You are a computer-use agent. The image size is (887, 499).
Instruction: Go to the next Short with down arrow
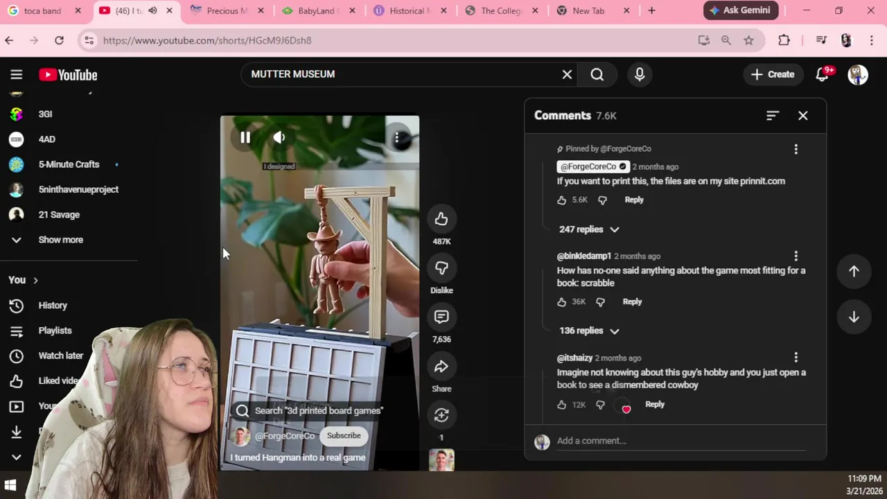854,317
